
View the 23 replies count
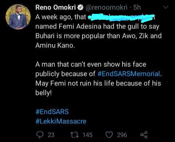pos(51,135)
